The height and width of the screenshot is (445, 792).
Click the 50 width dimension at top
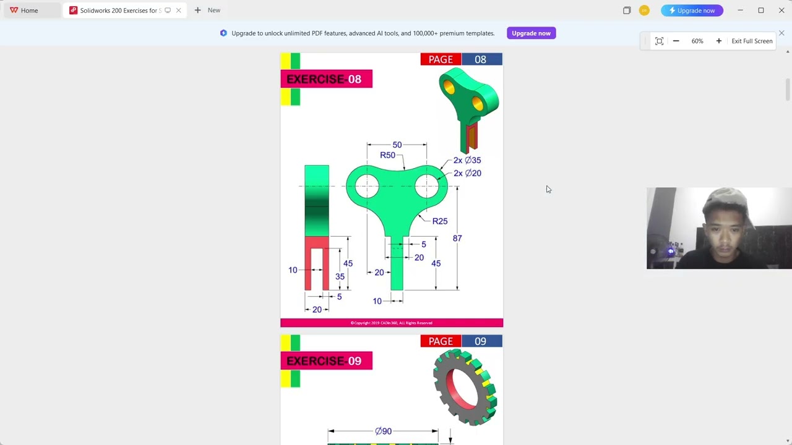pyautogui.click(x=397, y=145)
